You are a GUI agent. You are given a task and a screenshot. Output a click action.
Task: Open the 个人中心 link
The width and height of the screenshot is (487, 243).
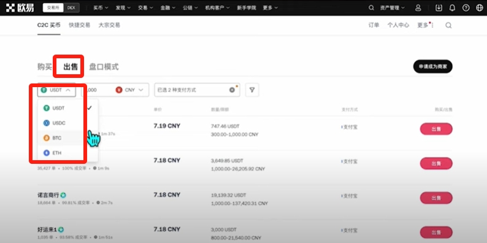pyautogui.click(x=398, y=25)
